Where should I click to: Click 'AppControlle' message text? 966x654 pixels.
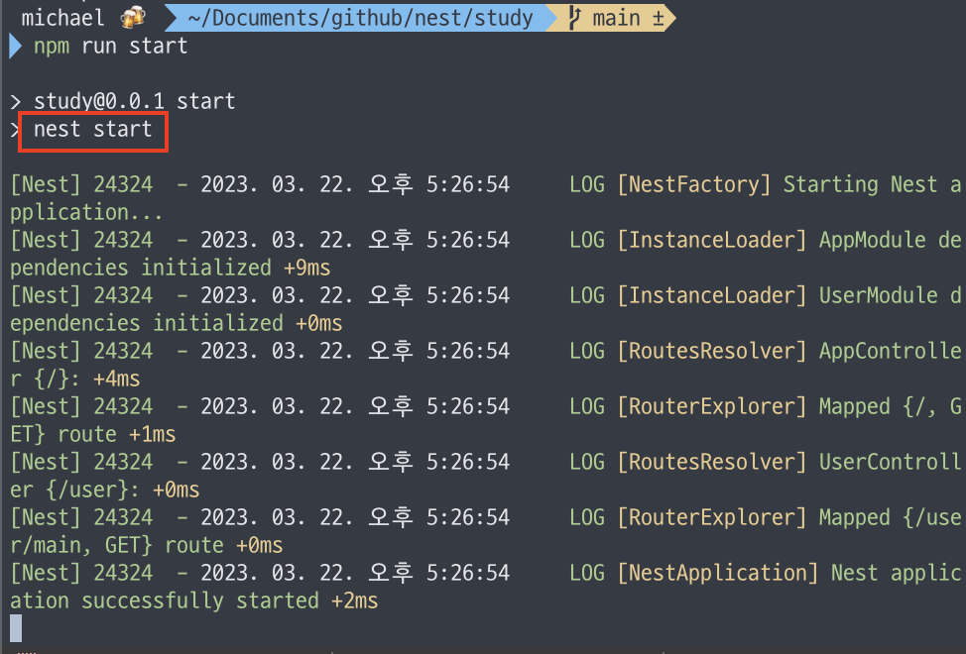pyautogui.click(x=890, y=352)
